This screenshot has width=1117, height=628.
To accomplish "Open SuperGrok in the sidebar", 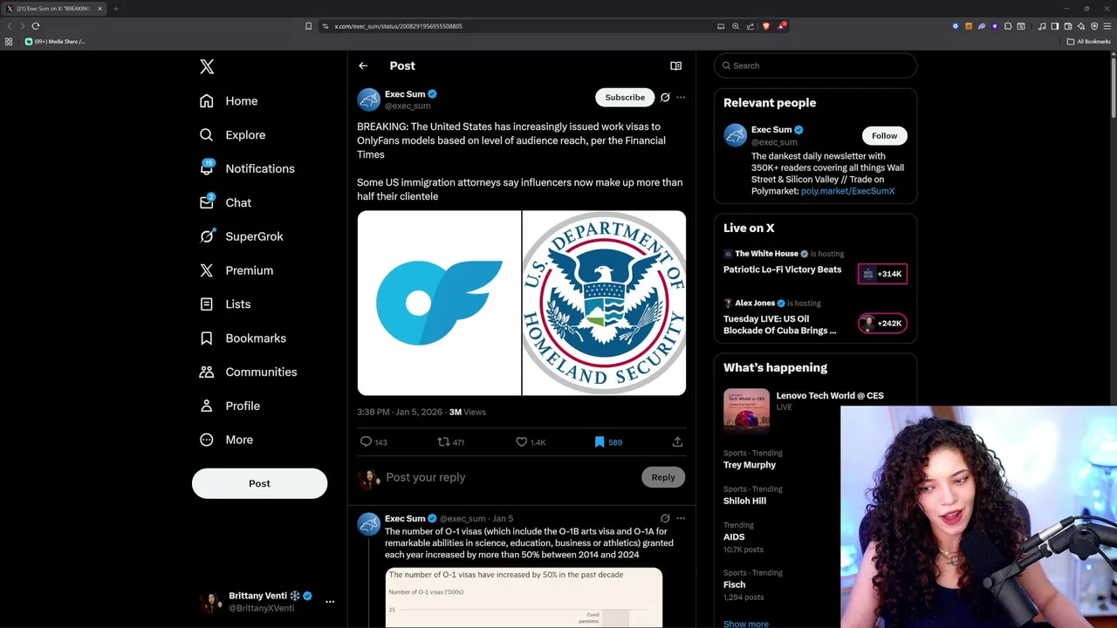I will pos(242,236).
